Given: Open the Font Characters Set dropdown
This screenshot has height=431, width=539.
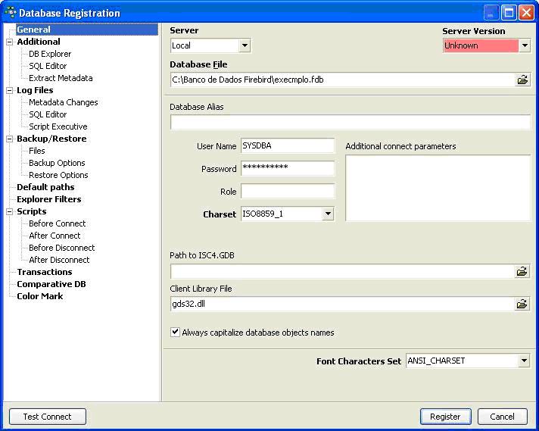Looking at the screenshot, I should 524,361.
